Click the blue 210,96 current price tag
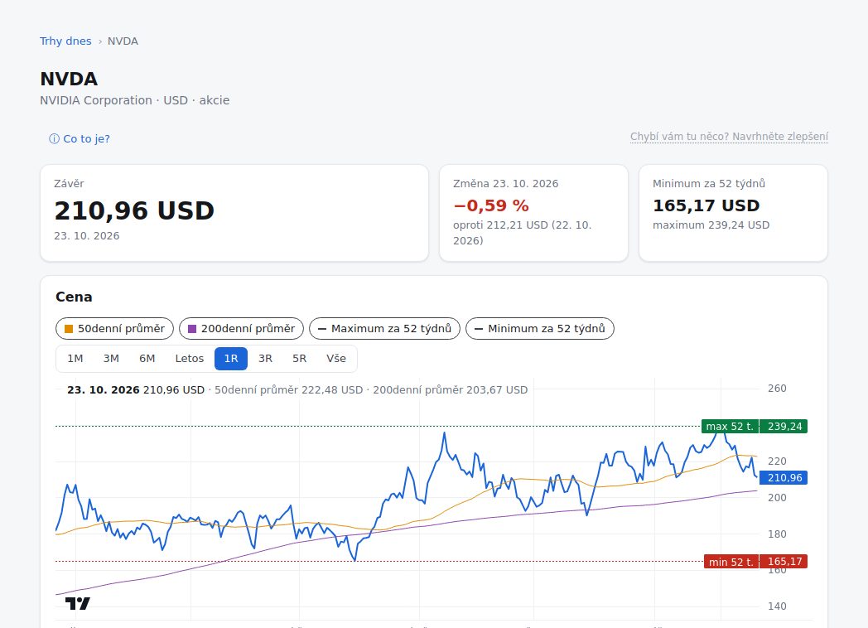Screen dimensions: 868x628 pyautogui.click(x=784, y=478)
